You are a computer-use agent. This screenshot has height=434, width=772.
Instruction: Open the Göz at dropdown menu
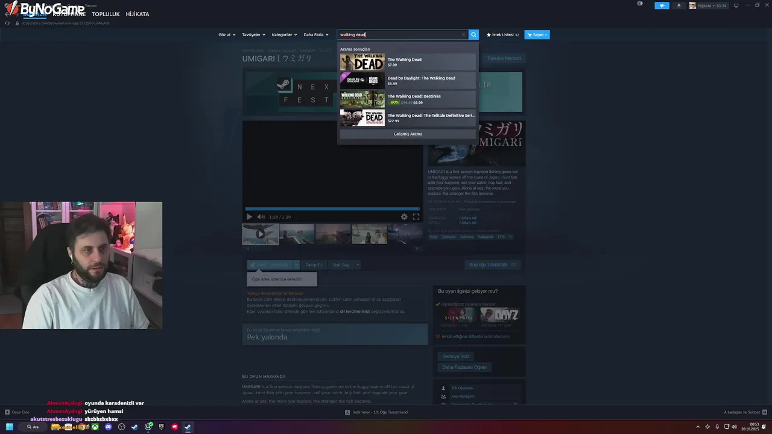227,35
